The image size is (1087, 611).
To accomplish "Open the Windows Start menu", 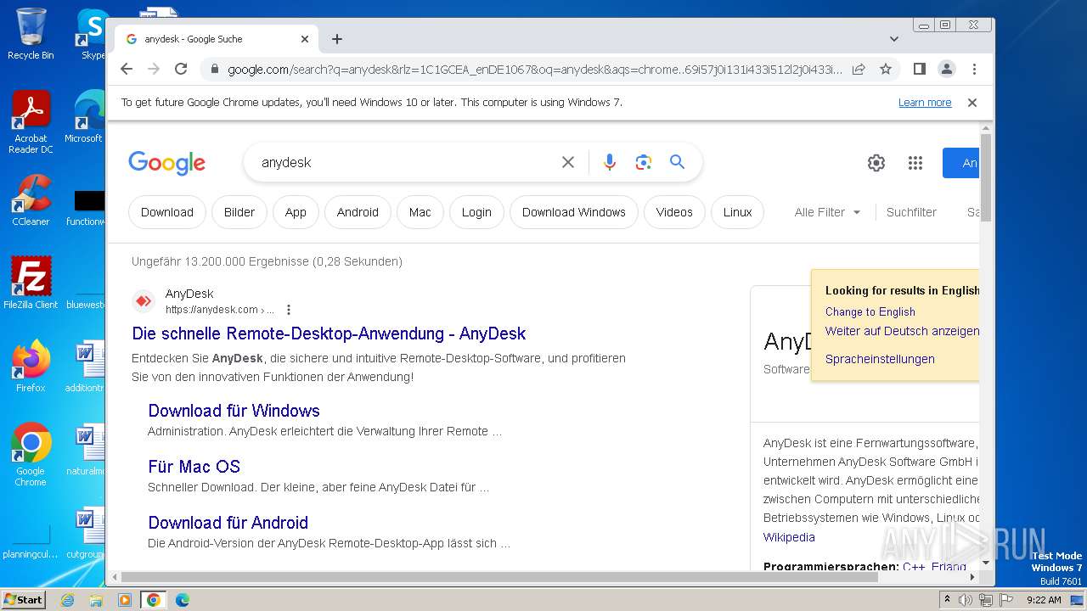I will pos(23,600).
